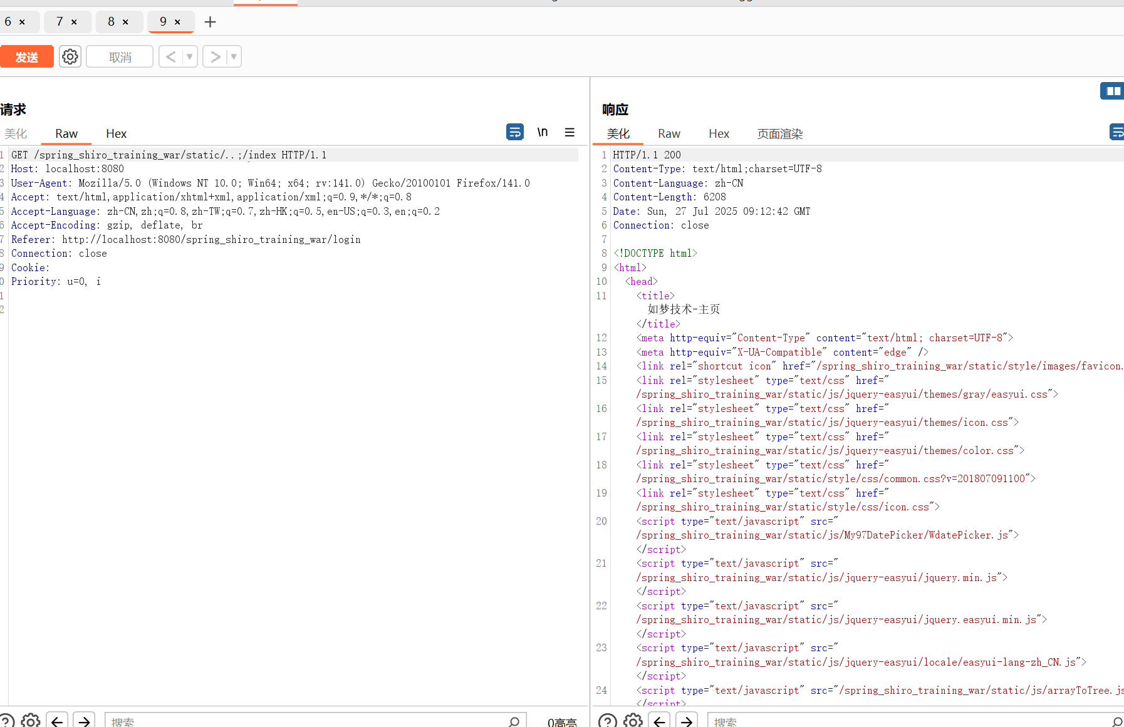Image resolution: width=1124 pixels, height=727 pixels.
Task: Switch response panel to Hex view
Action: pyautogui.click(x=719, y=133)
